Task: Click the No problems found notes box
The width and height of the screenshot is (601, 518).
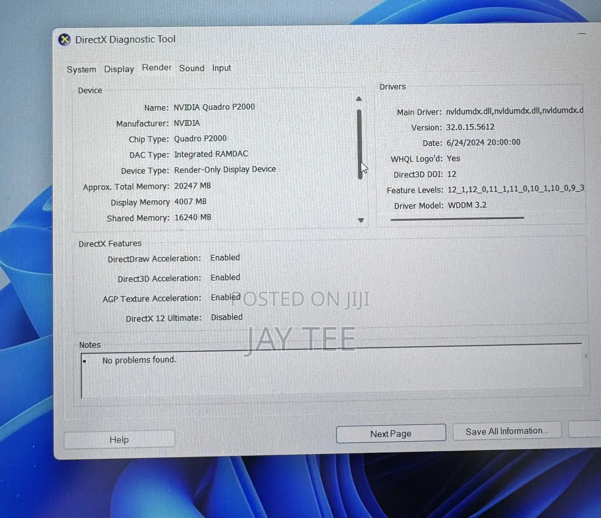Action: click(332, 372)
